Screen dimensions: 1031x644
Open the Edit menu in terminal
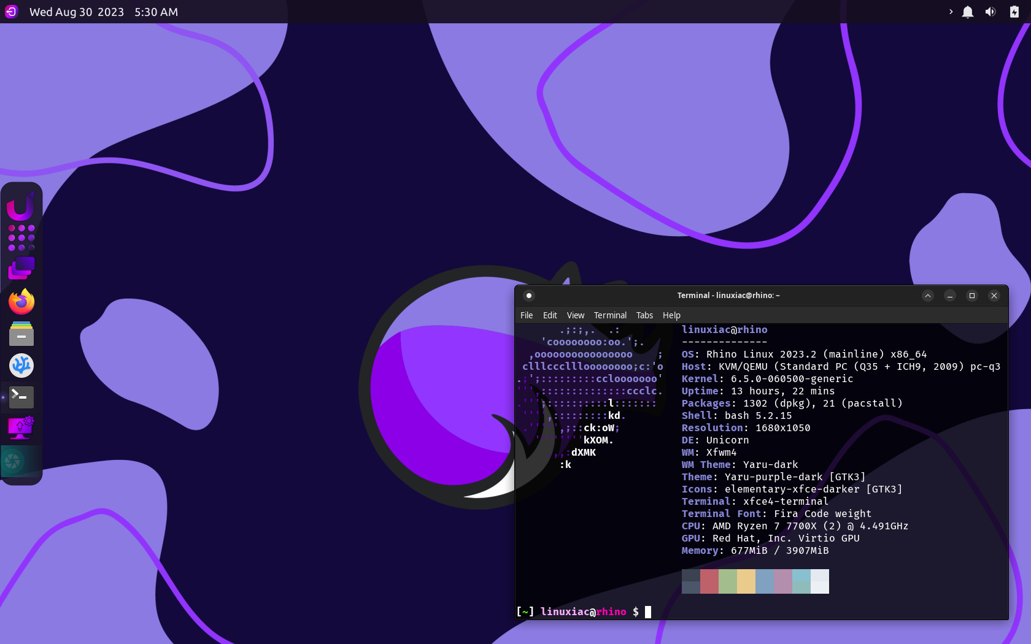click(x=550, y=315)
